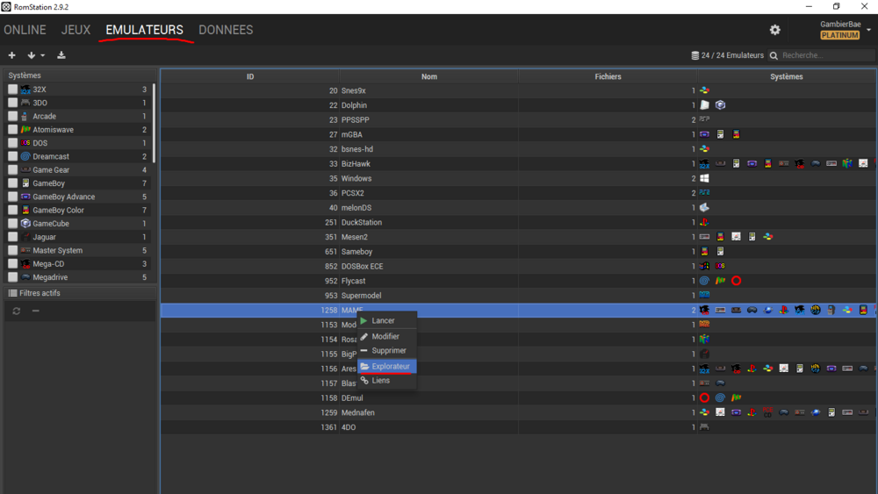This screenshot has width=878, height=494.
Task: Choose Explorateur from the context menu
Action: [390, 367]
